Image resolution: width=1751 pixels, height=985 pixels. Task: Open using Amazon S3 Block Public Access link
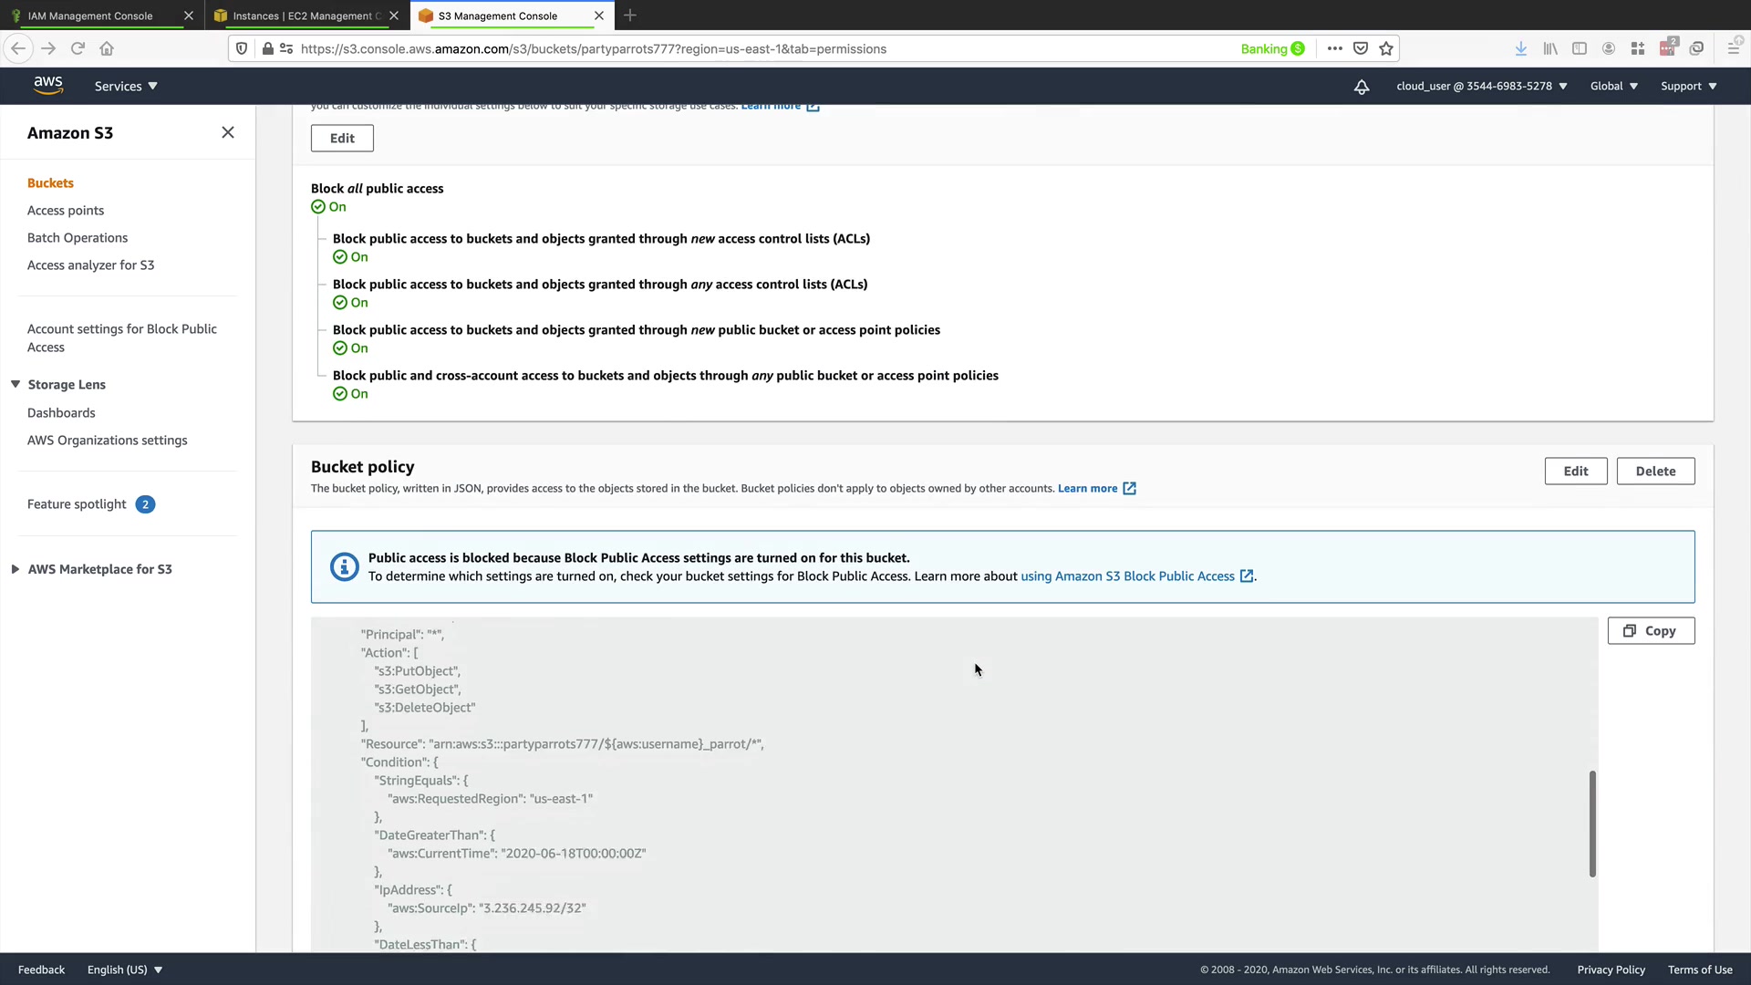click(x=1127, y=576)
